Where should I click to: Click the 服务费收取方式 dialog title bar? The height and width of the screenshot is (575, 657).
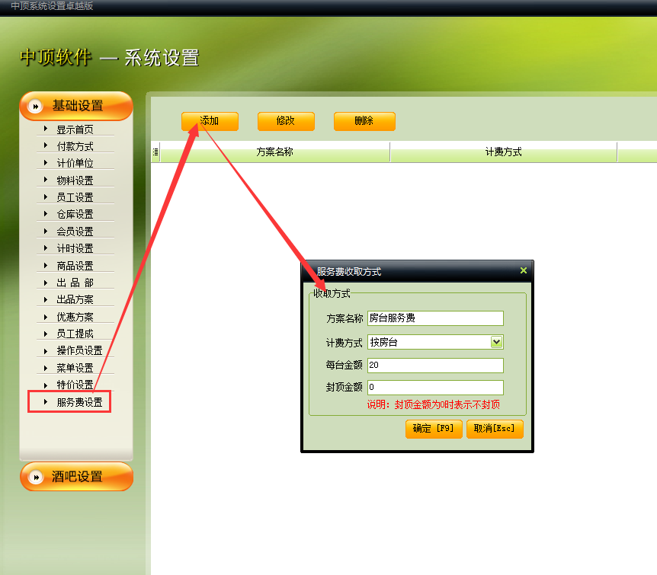pyautogui.click(x=417, y=271)
